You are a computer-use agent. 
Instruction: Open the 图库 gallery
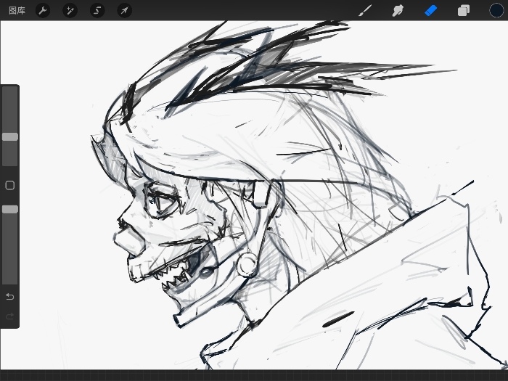(17, 10)
